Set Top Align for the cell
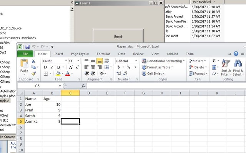 pos(86,61)
